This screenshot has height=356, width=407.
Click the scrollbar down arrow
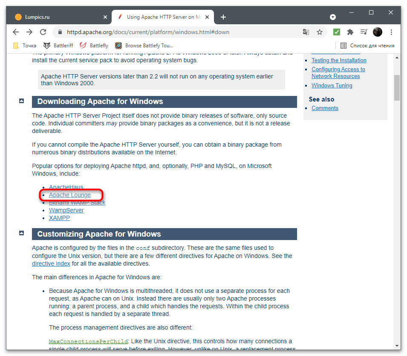397,346
